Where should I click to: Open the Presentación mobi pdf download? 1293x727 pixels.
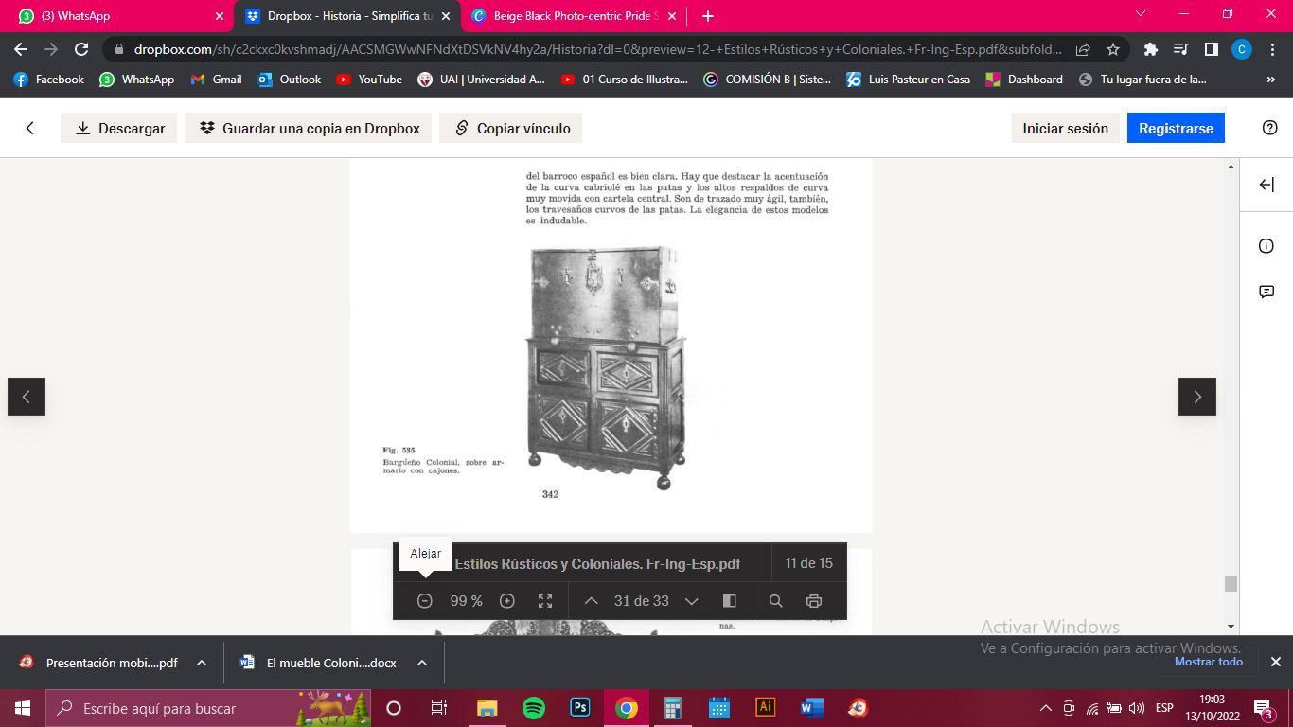pos(99,663)
